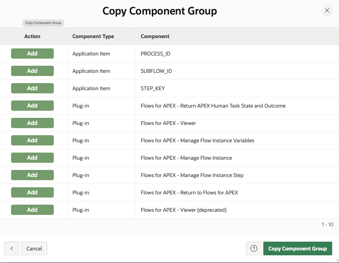Add the SUBFLOW_ID application item
339x263 pixels.
[x=32, y=71]
